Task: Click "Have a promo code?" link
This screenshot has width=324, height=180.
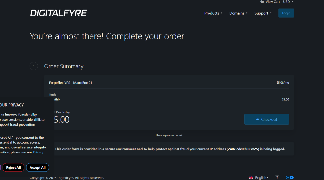Action: tap(169, 135)
